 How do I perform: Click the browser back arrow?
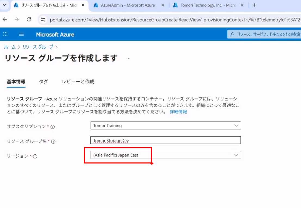point(5,19)
